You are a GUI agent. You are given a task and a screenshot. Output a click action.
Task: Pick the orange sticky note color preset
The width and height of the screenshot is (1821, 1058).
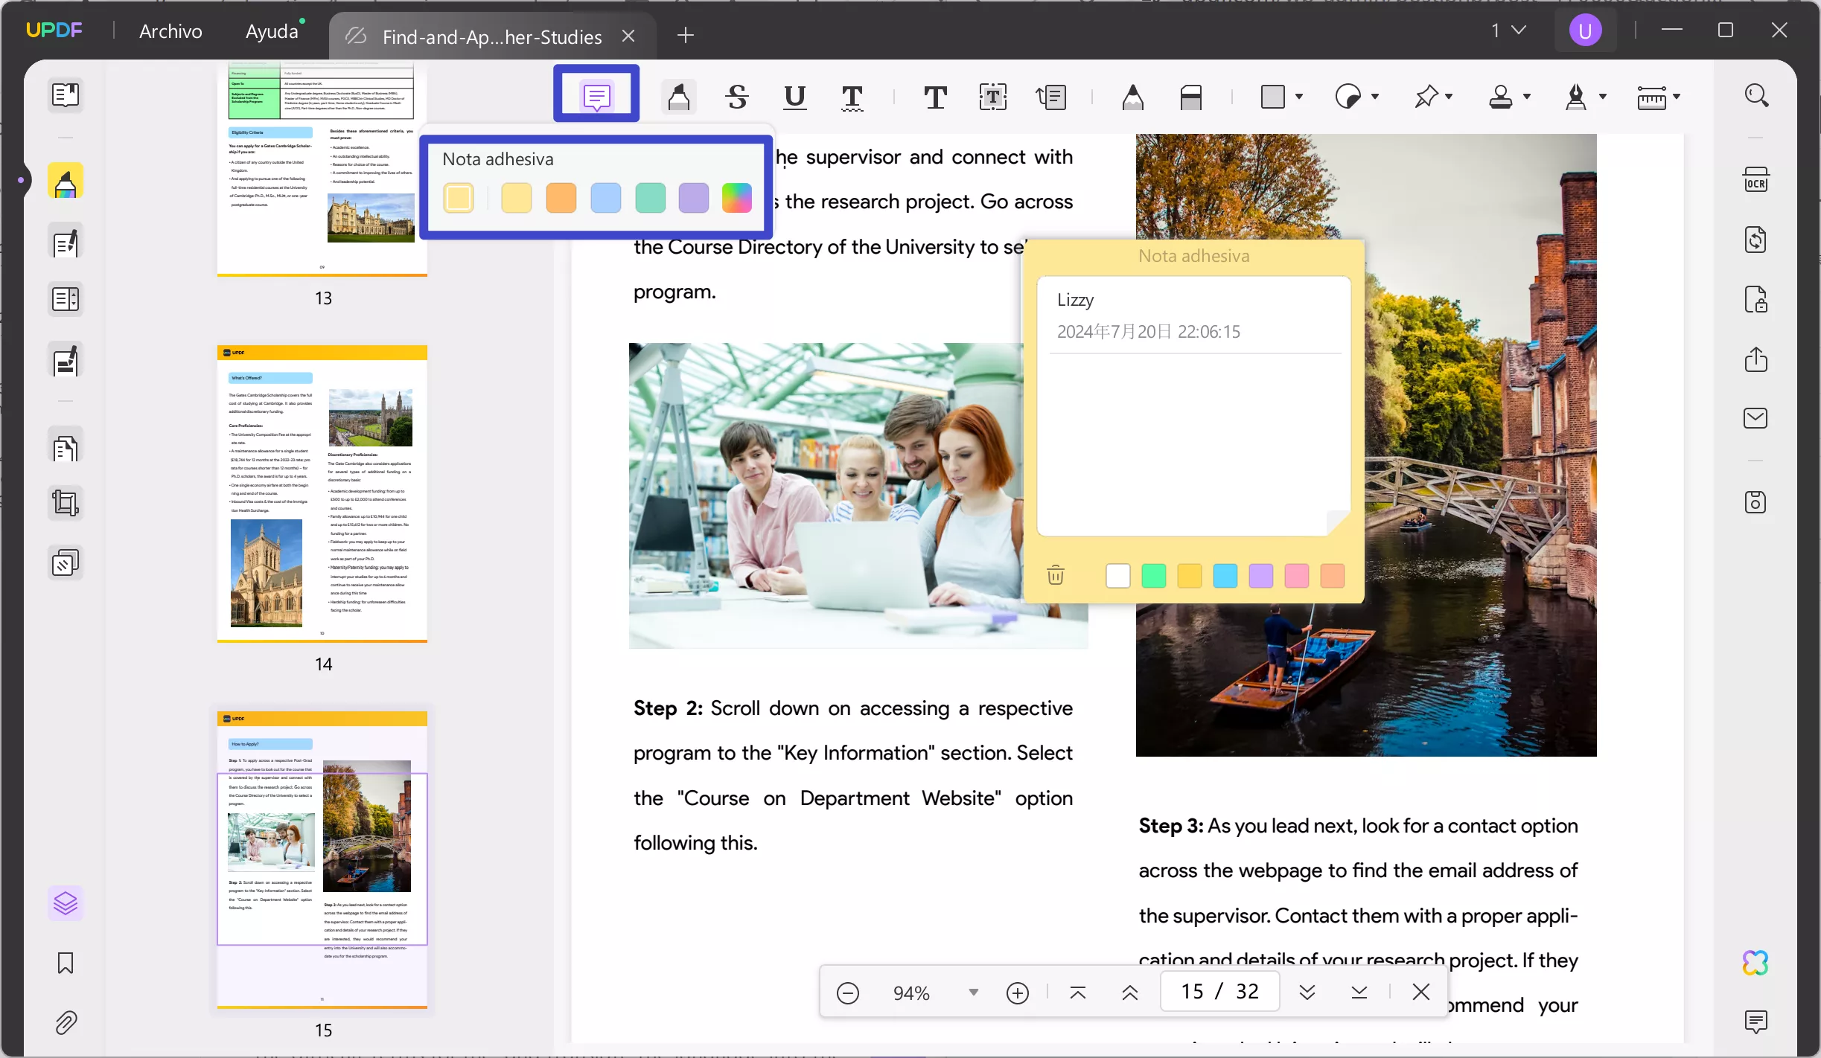pos(561,198)
